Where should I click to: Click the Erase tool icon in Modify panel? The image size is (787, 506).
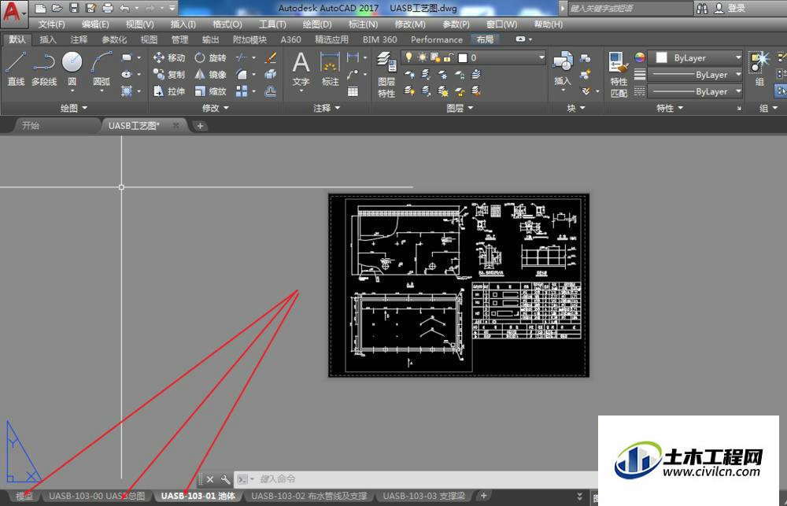[x=271, y=57]
